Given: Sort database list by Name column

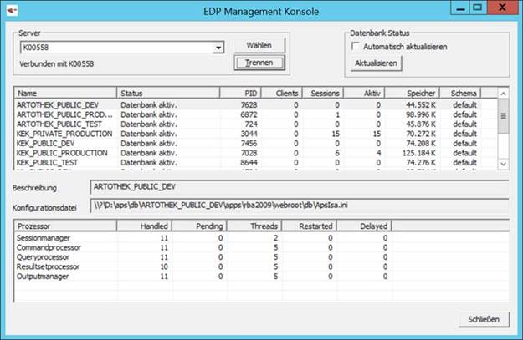Looking at the screenshot, I should (65, 93).
